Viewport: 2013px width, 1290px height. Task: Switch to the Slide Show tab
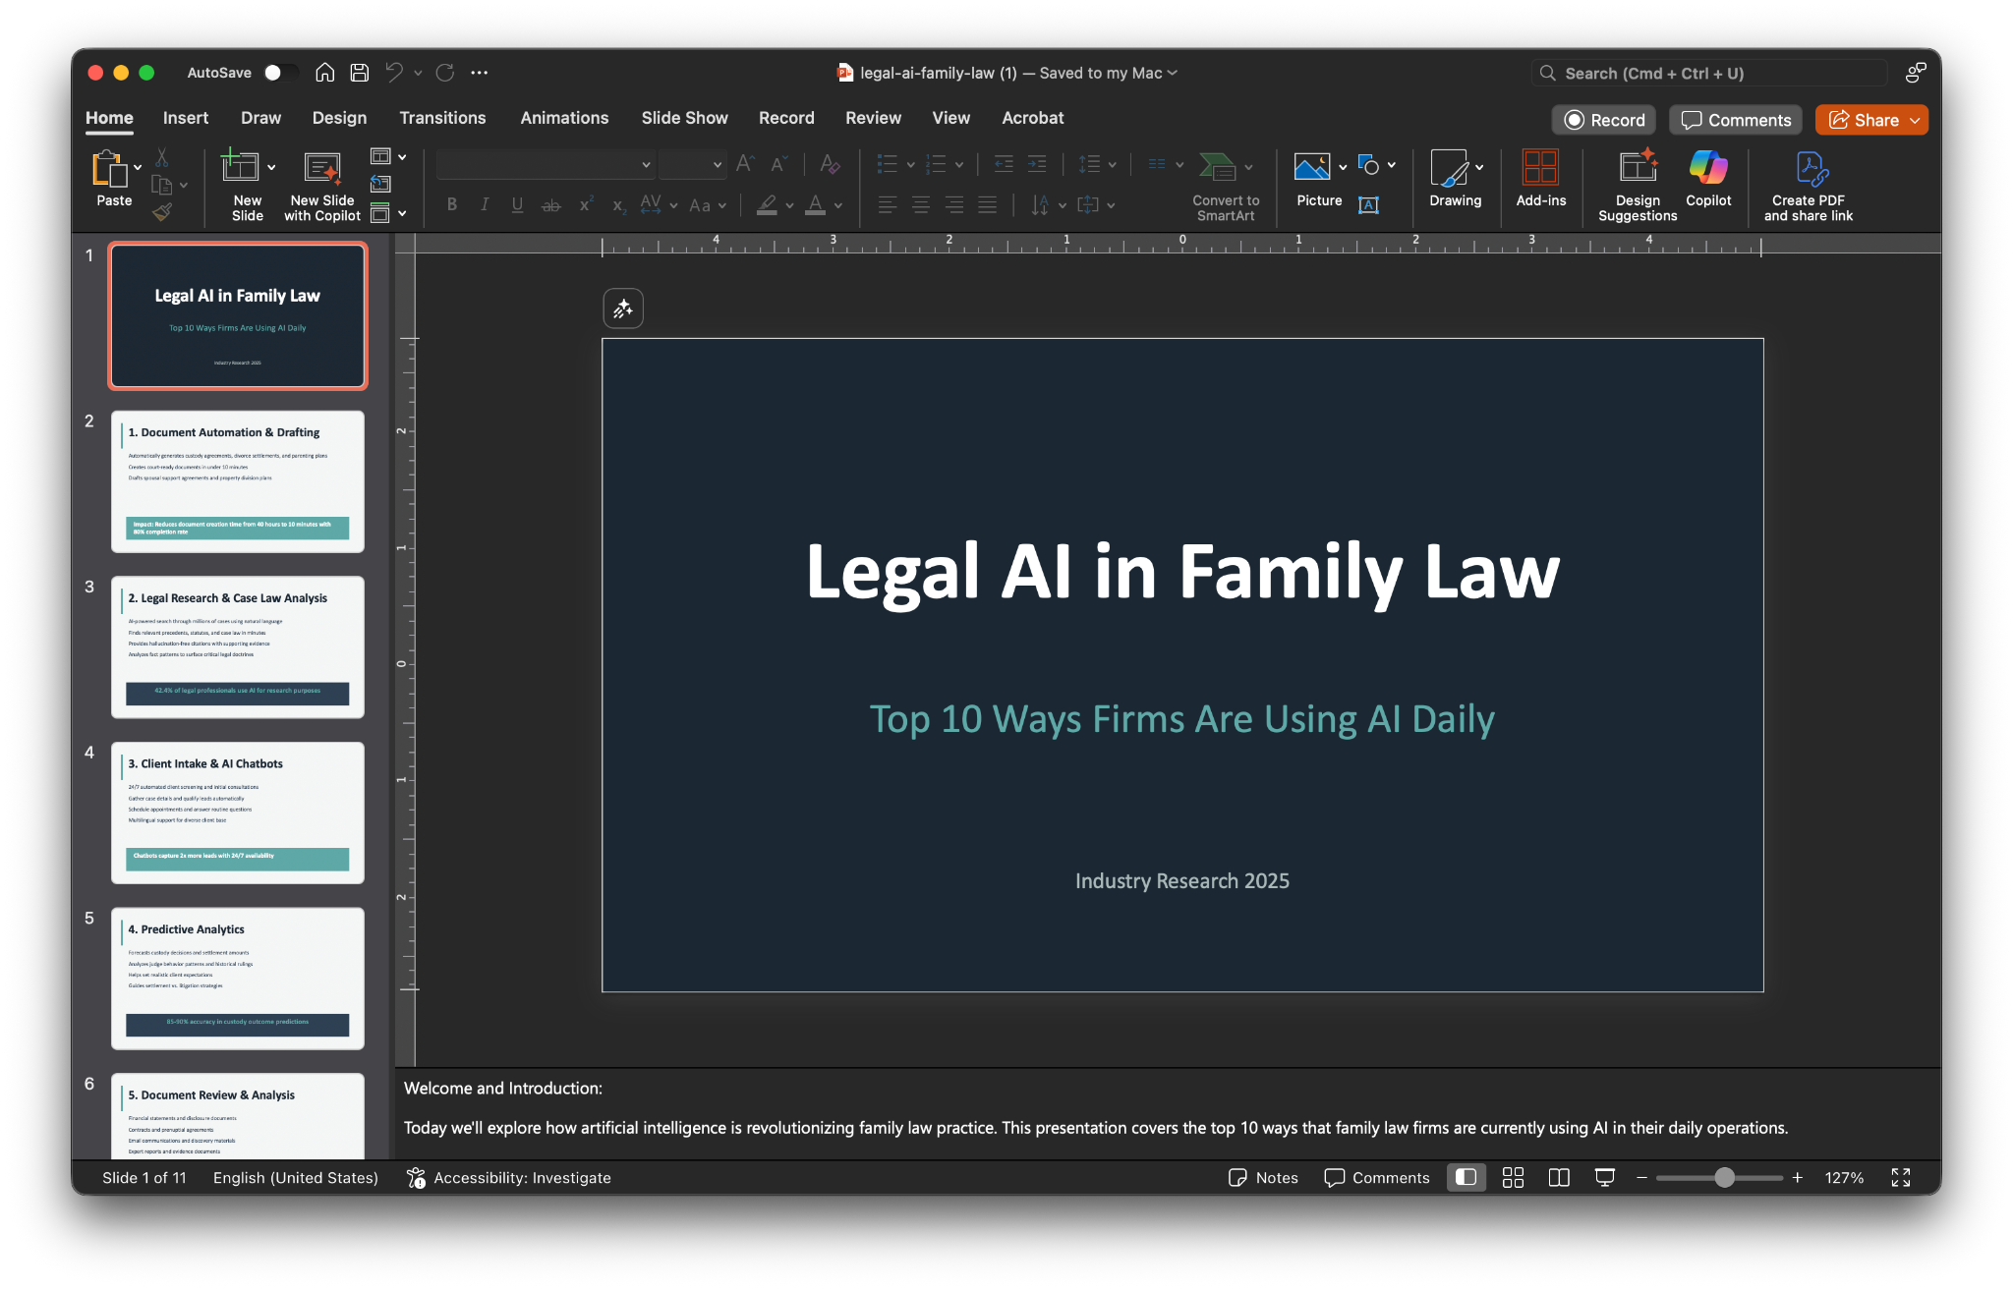click(684, 118)
